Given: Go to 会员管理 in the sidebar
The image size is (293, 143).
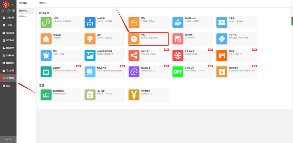Looking at the screenshot, I should 8,48.
